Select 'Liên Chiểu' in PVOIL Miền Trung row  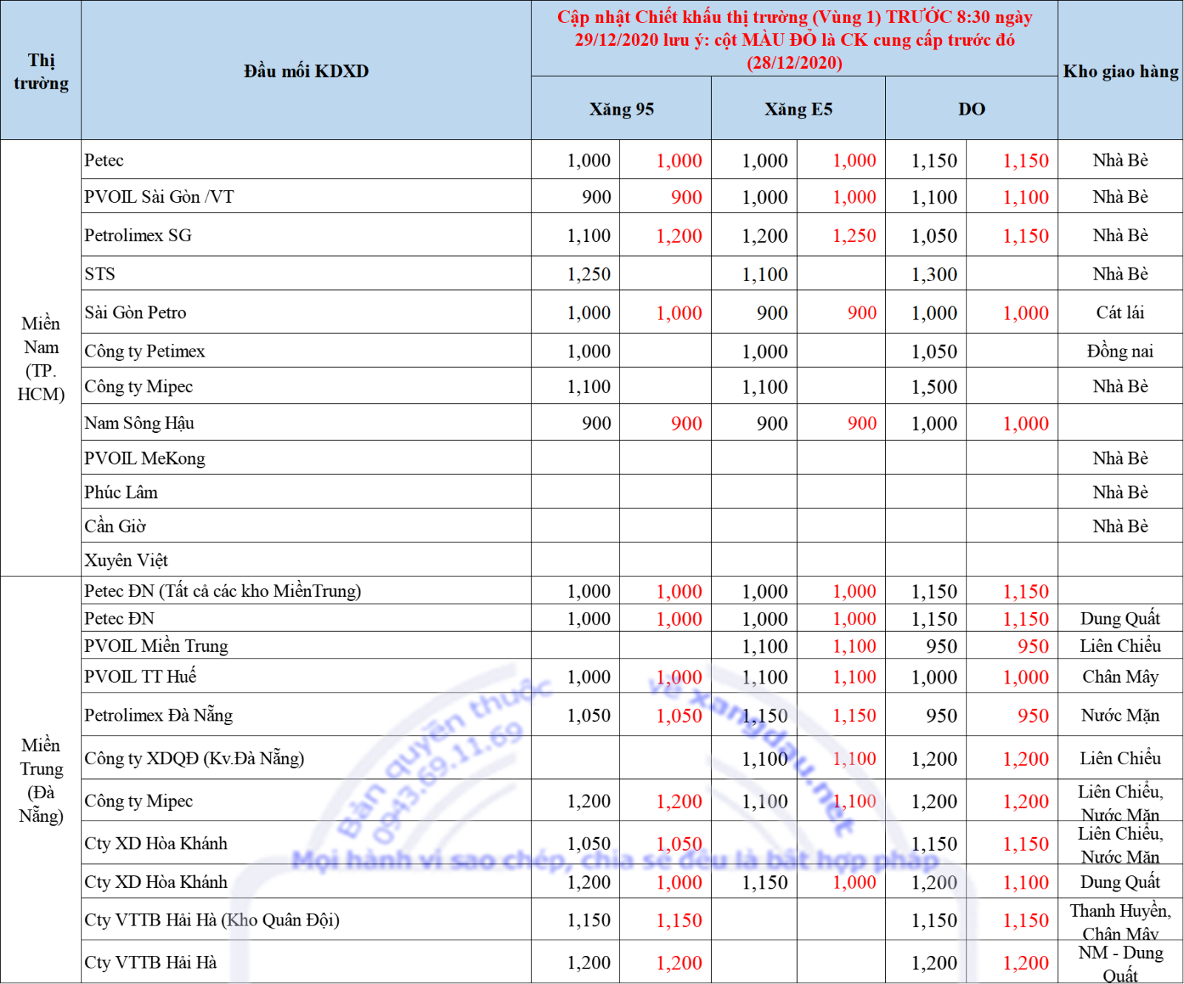pos(1120,645)
